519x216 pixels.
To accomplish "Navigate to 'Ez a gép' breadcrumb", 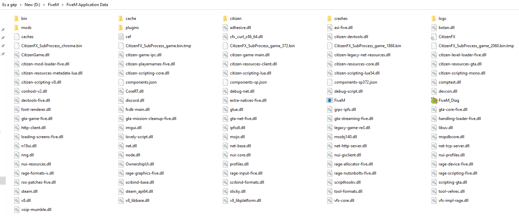I will [x=9, y=5].
